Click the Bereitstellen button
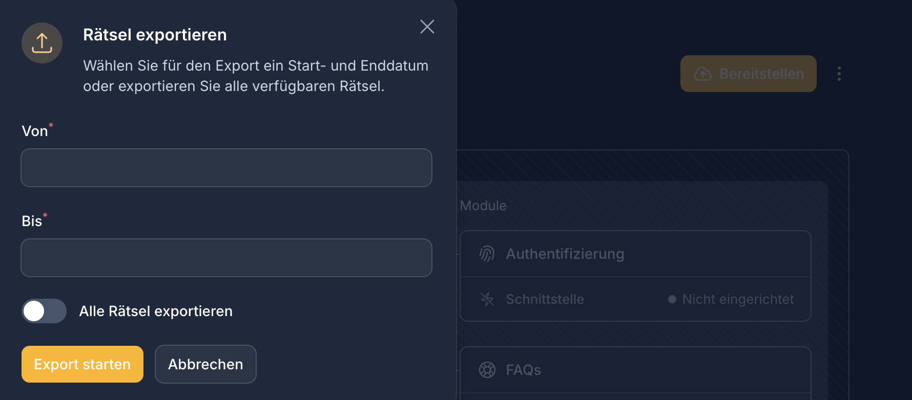Viewport: 912px width, 400px height. coord(748,74)
